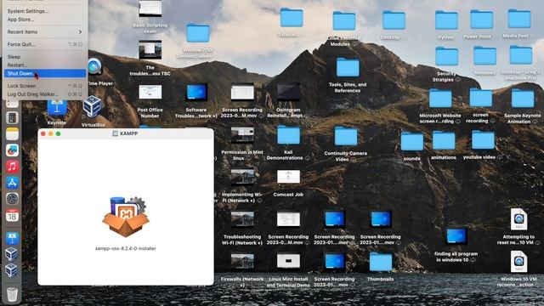Viewport: 544px width, 306px height.
Task: Select the Linux Essential Modules folder
Action: [343, 20]
